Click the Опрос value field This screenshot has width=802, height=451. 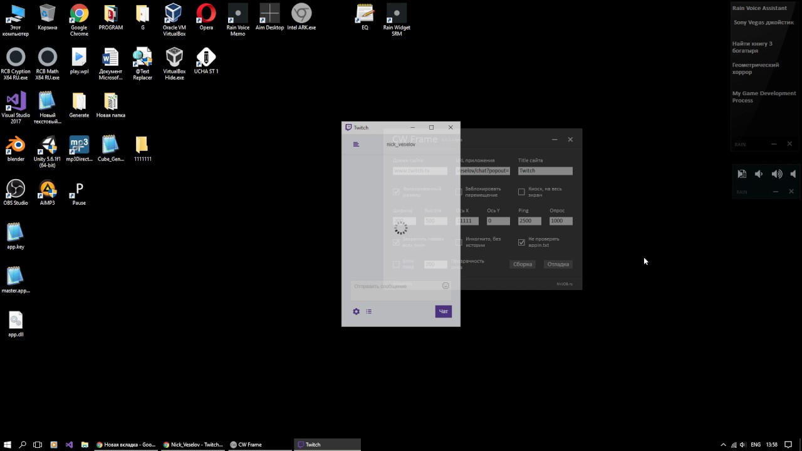pyautogui.click(x=561, y=220)
